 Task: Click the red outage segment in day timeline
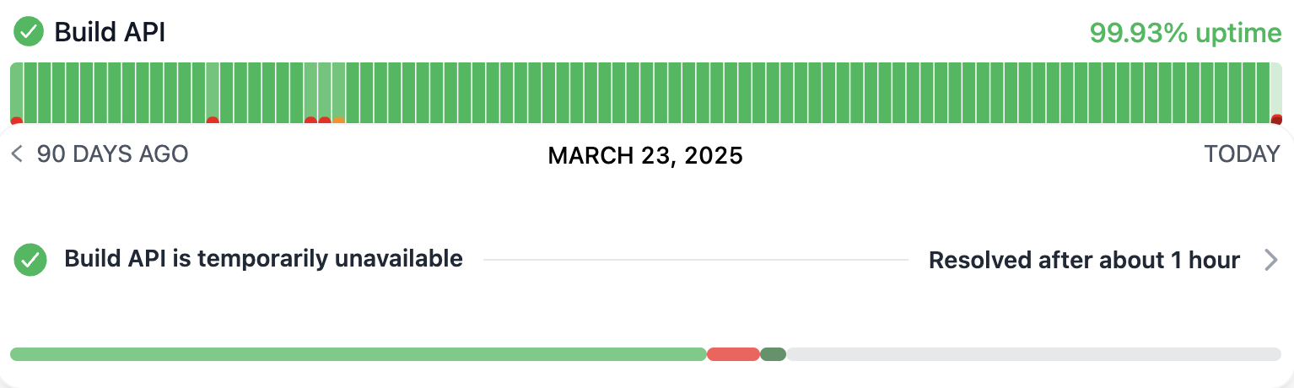pos(733,354)
